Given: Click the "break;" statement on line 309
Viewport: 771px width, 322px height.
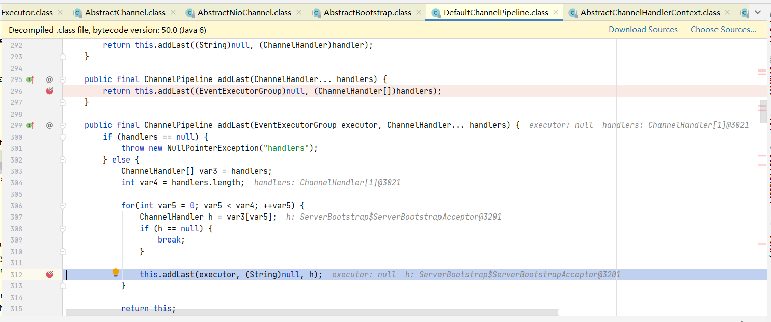Looking at the screenshot, I should (171, 240).
